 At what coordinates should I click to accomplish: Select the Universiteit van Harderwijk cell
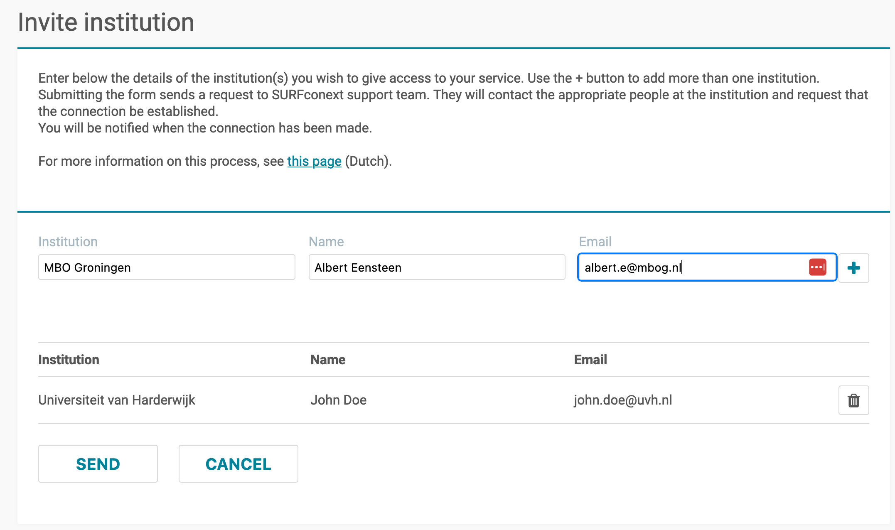click(x=117, y=400)
